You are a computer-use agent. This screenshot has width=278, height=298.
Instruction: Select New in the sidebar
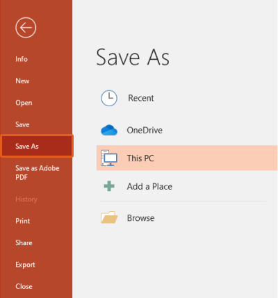coord(22,81)
